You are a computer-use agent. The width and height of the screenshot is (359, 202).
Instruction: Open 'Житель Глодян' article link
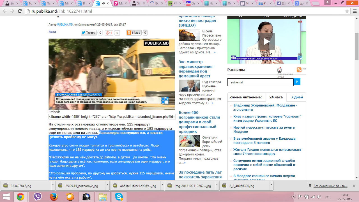pyautogui.click(x=267, y=152)
